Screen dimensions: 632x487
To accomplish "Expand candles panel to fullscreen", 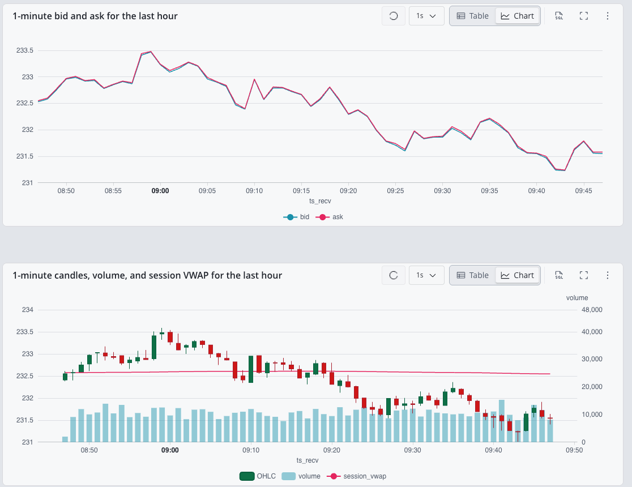I will click(584, 275).
